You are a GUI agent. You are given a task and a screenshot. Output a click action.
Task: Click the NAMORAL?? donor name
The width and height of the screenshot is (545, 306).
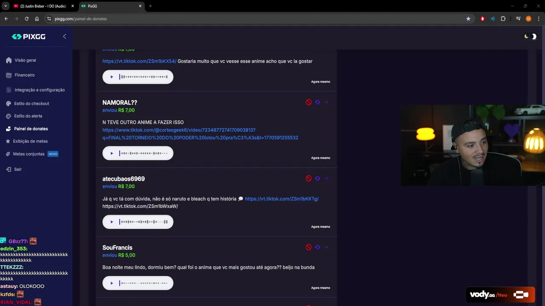120,102
